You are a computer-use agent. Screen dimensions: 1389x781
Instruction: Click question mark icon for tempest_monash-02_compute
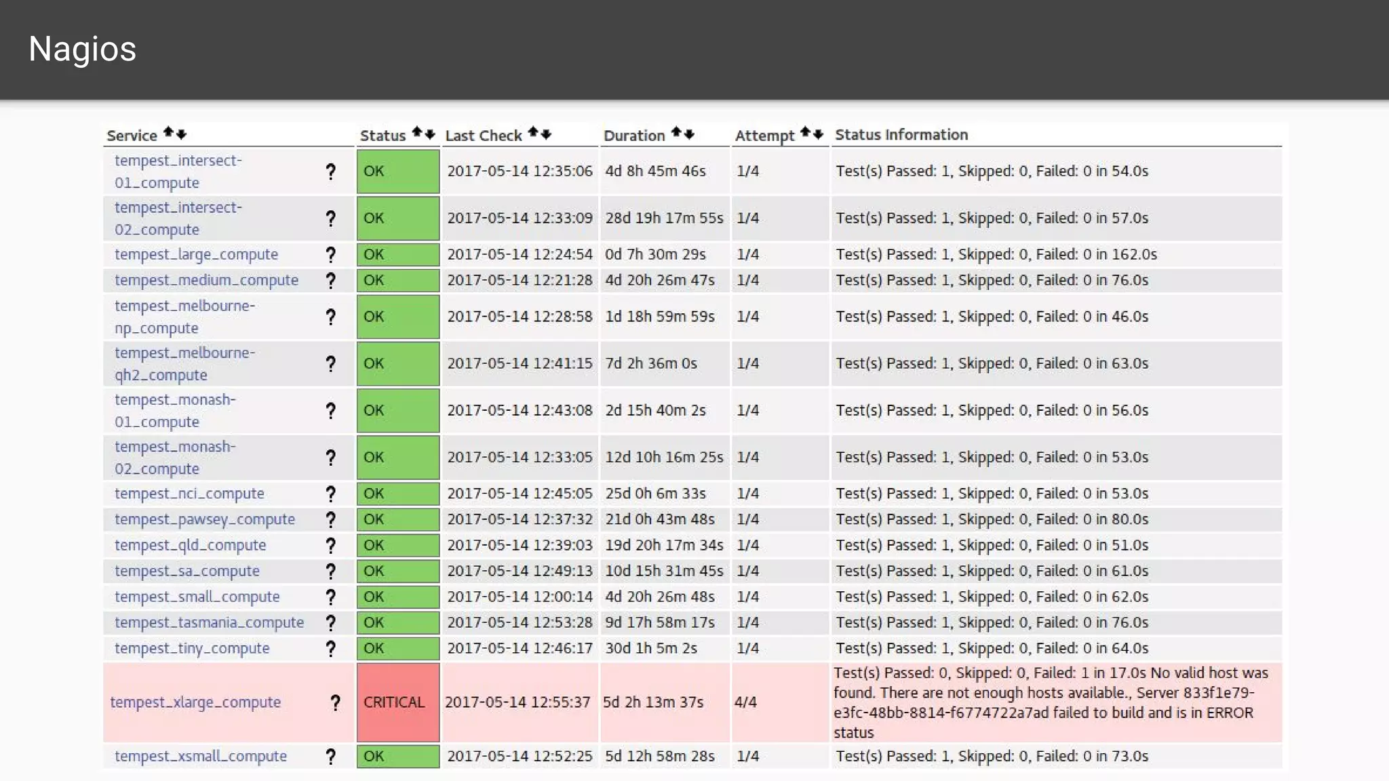coord(330,458)
